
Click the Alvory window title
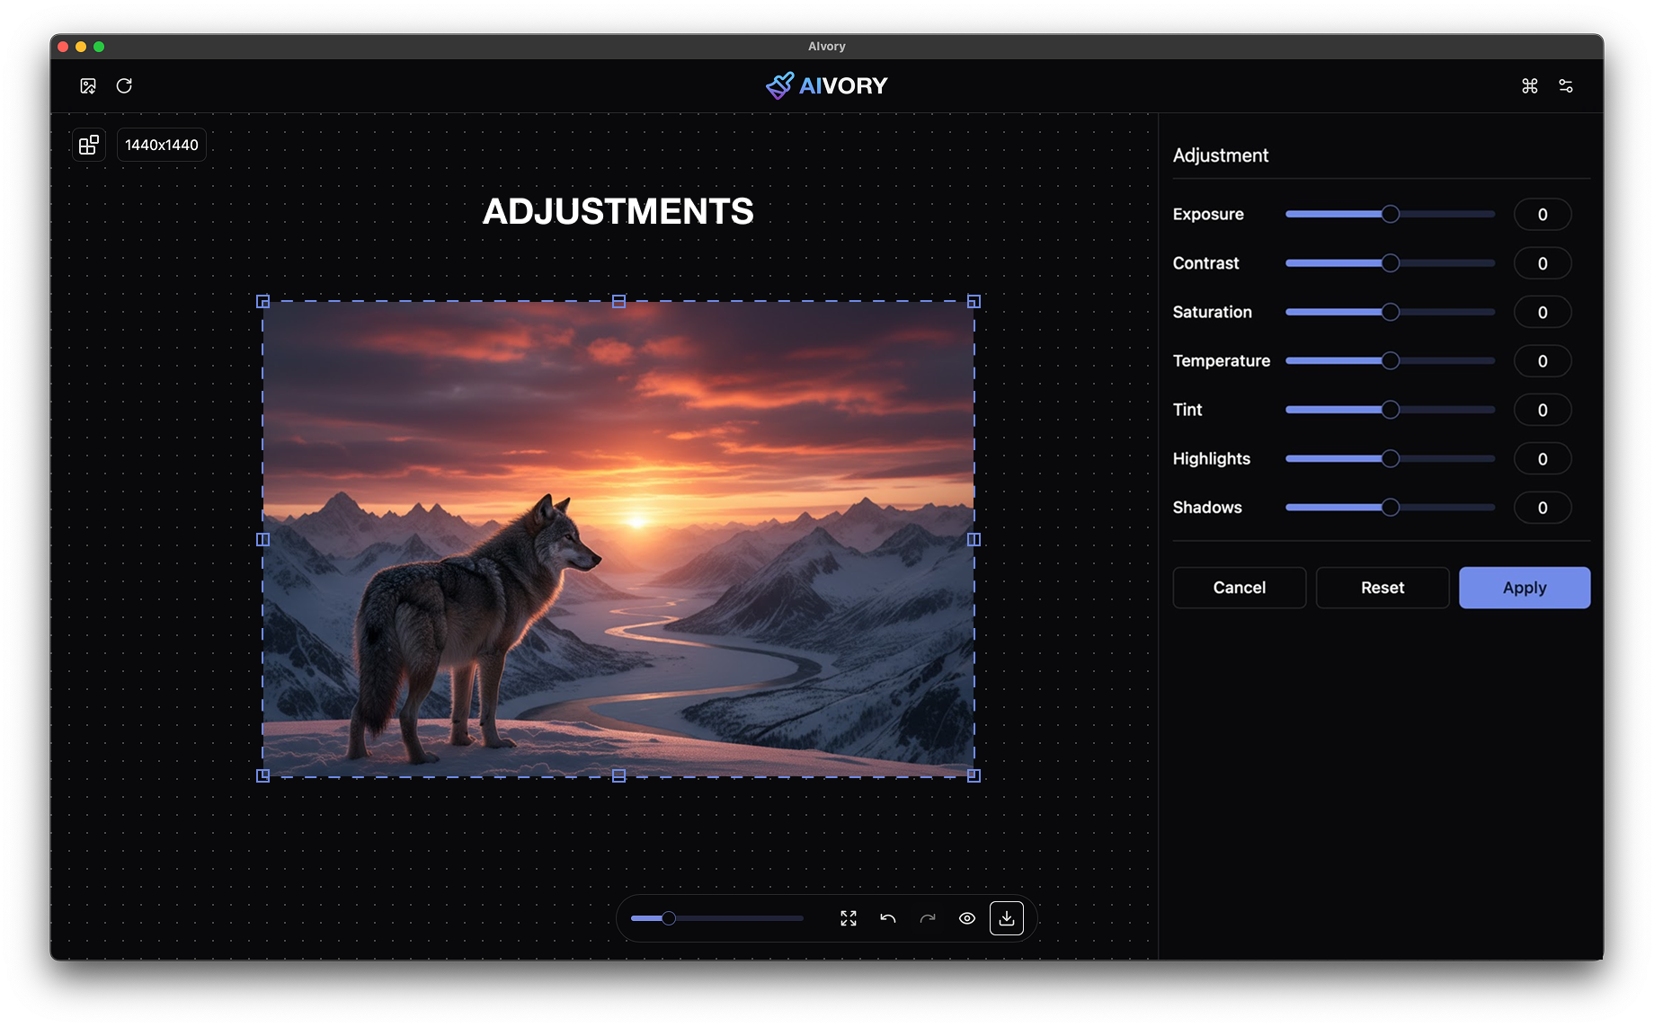click(x=826, y=46)
